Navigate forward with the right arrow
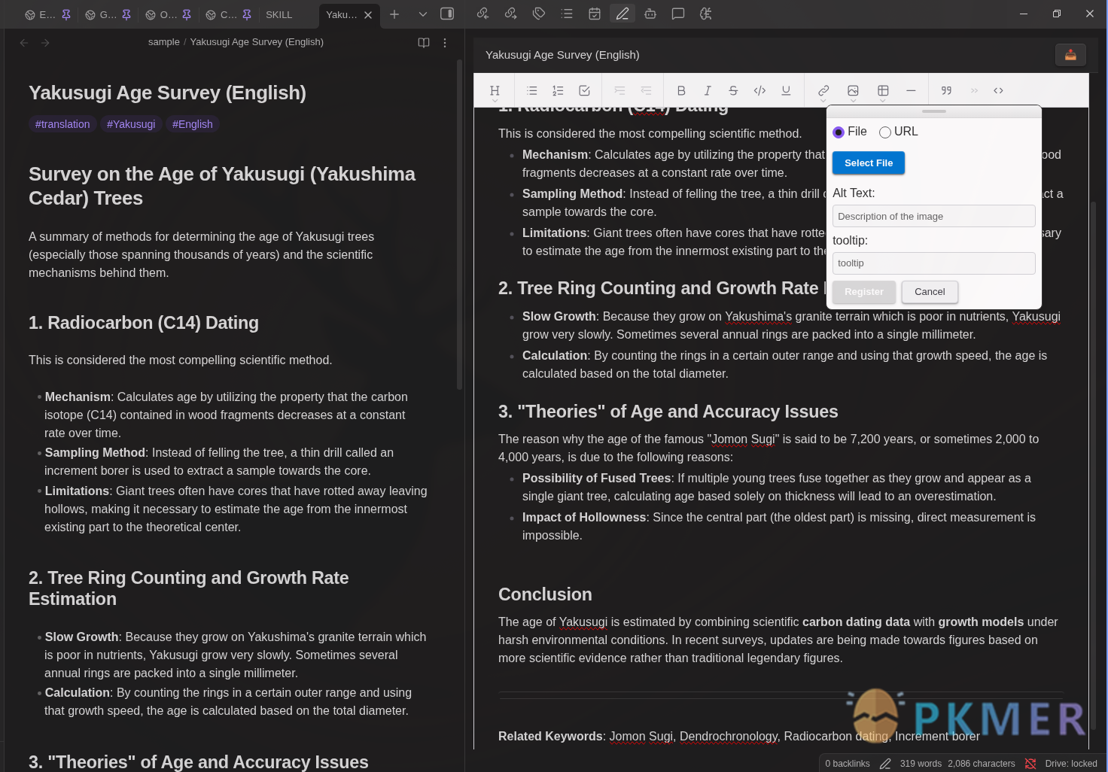This screenshot has width=1108, height=772. coord(45,43)
